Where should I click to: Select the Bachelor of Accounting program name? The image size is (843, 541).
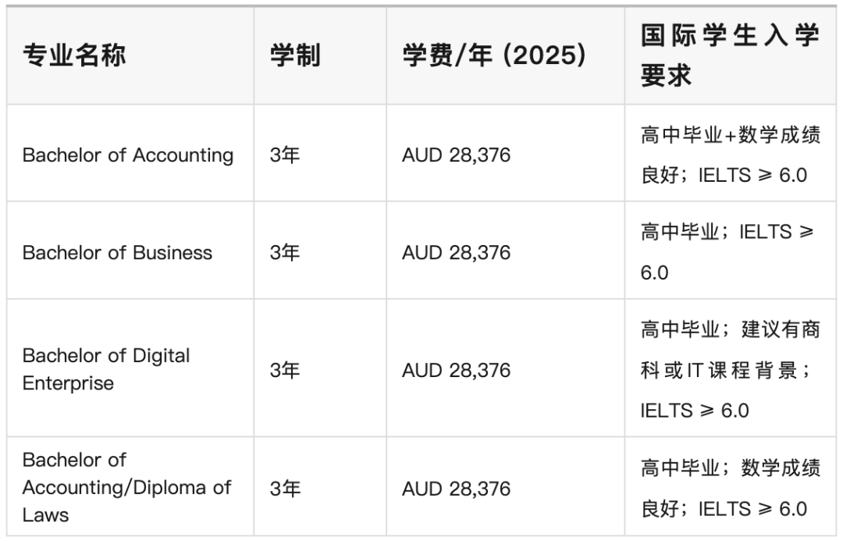[x=128, y=155]
